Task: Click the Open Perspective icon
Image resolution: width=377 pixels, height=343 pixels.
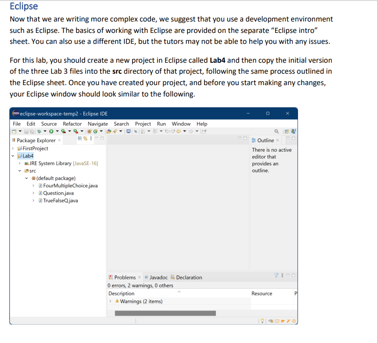Action: [x=287, y=132]
